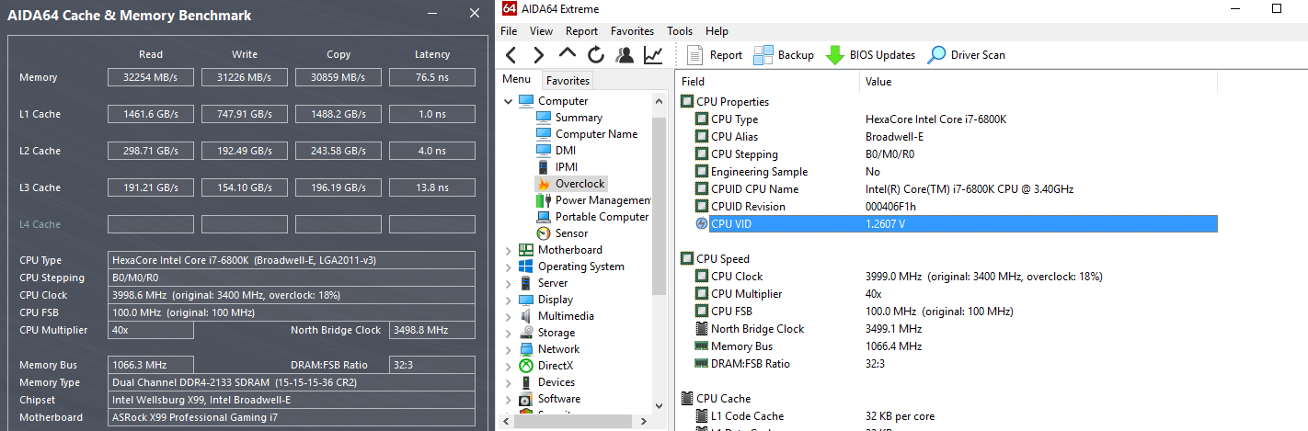Image resolution: width=1308 pixels, height=431 pixels.
Task: Select the Sensor tree item
Action: click(x=571, y=233)
